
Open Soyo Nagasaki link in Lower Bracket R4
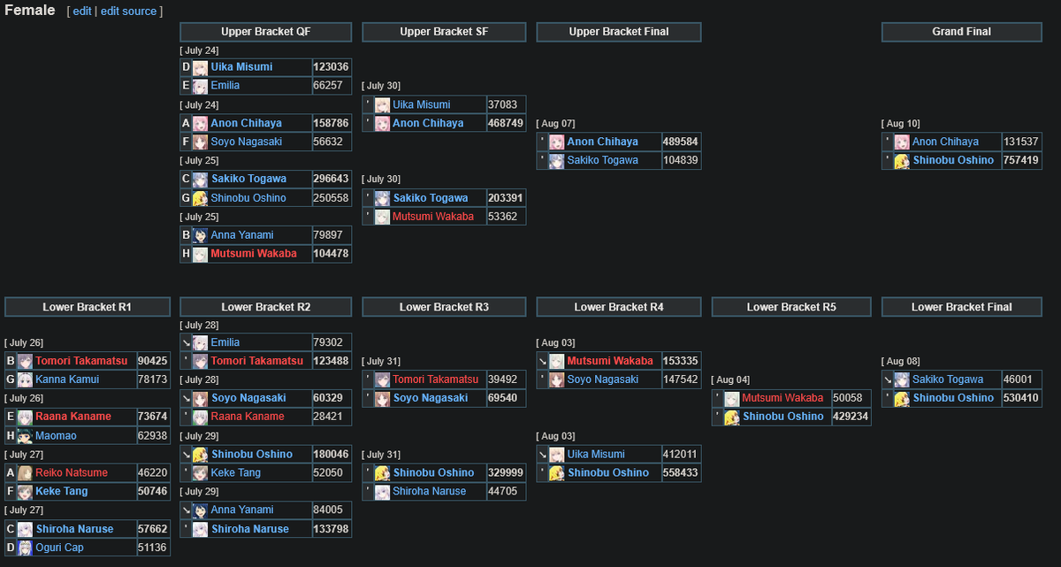click(x=603, y=379)
